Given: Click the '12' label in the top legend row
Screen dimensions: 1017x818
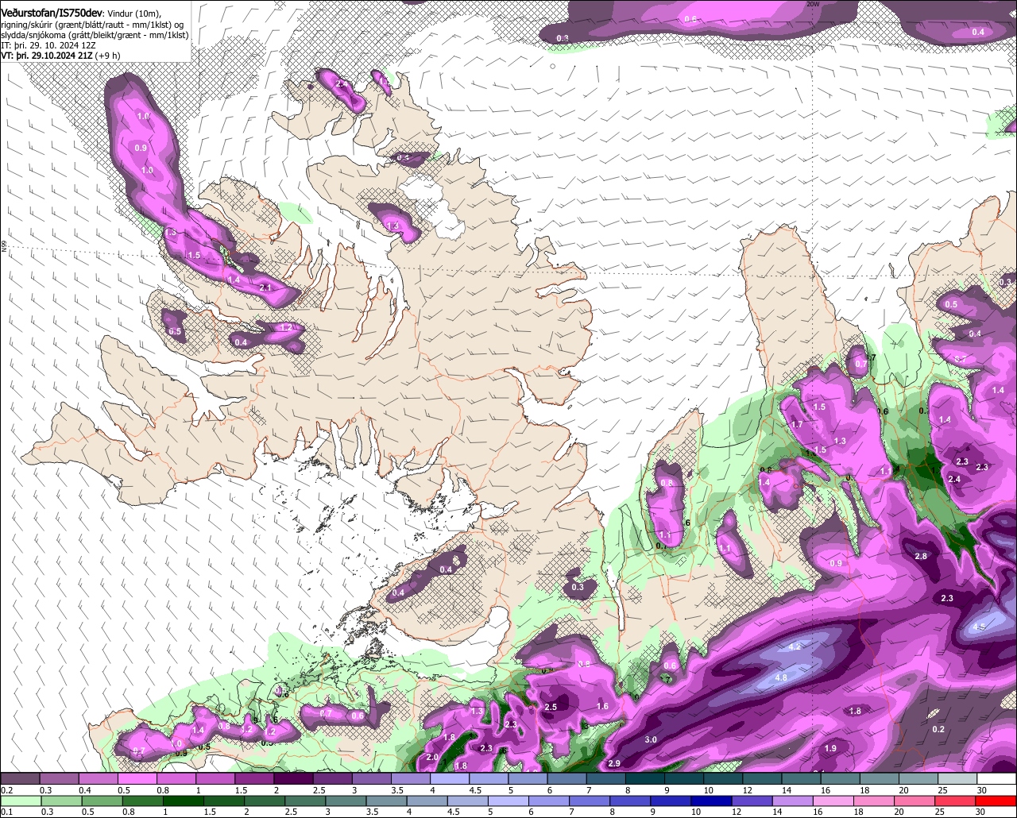Looking at the screenshot, I should [x=747, y=790].
